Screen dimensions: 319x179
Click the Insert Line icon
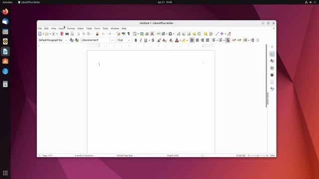pos(217,34)
